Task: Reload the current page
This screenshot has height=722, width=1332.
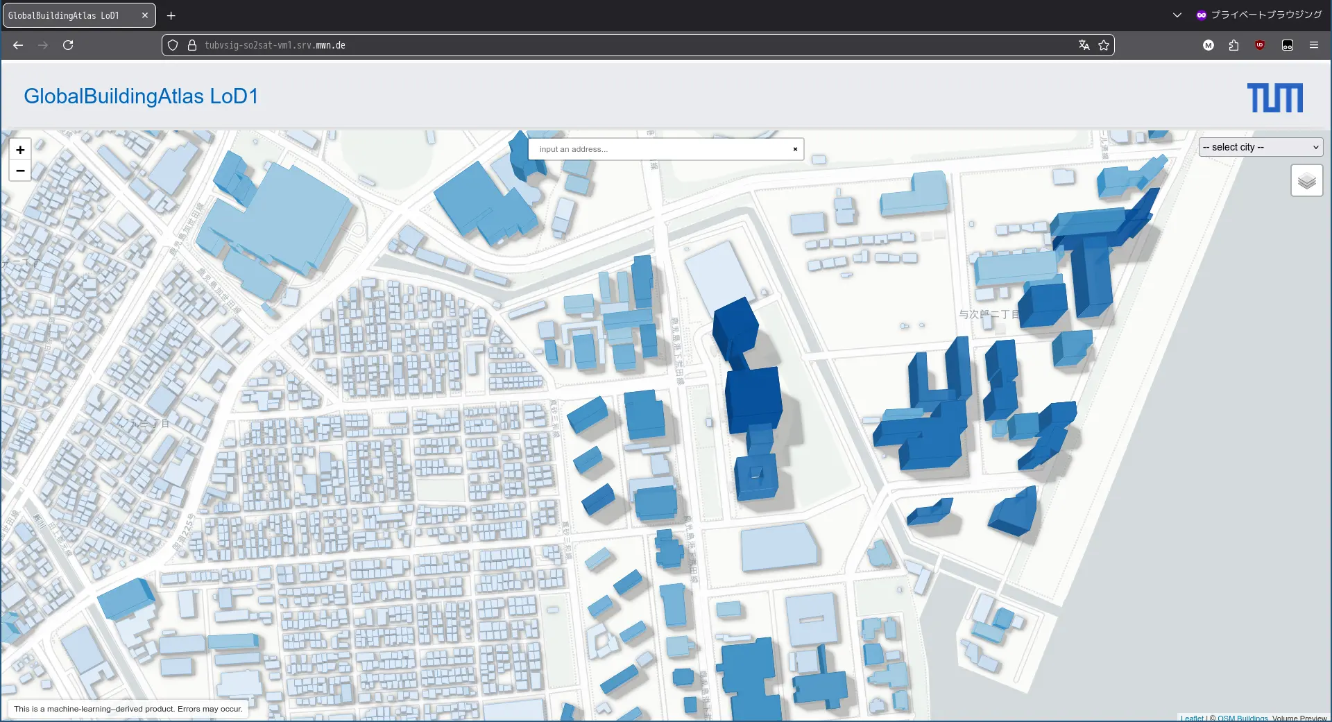Action: [x=68, y=45]
